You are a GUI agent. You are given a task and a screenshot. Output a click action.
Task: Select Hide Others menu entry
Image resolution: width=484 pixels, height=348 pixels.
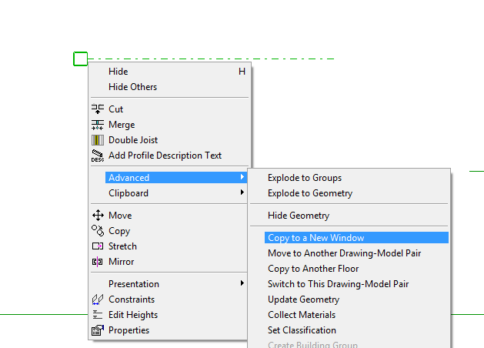[x=132, y=87]
